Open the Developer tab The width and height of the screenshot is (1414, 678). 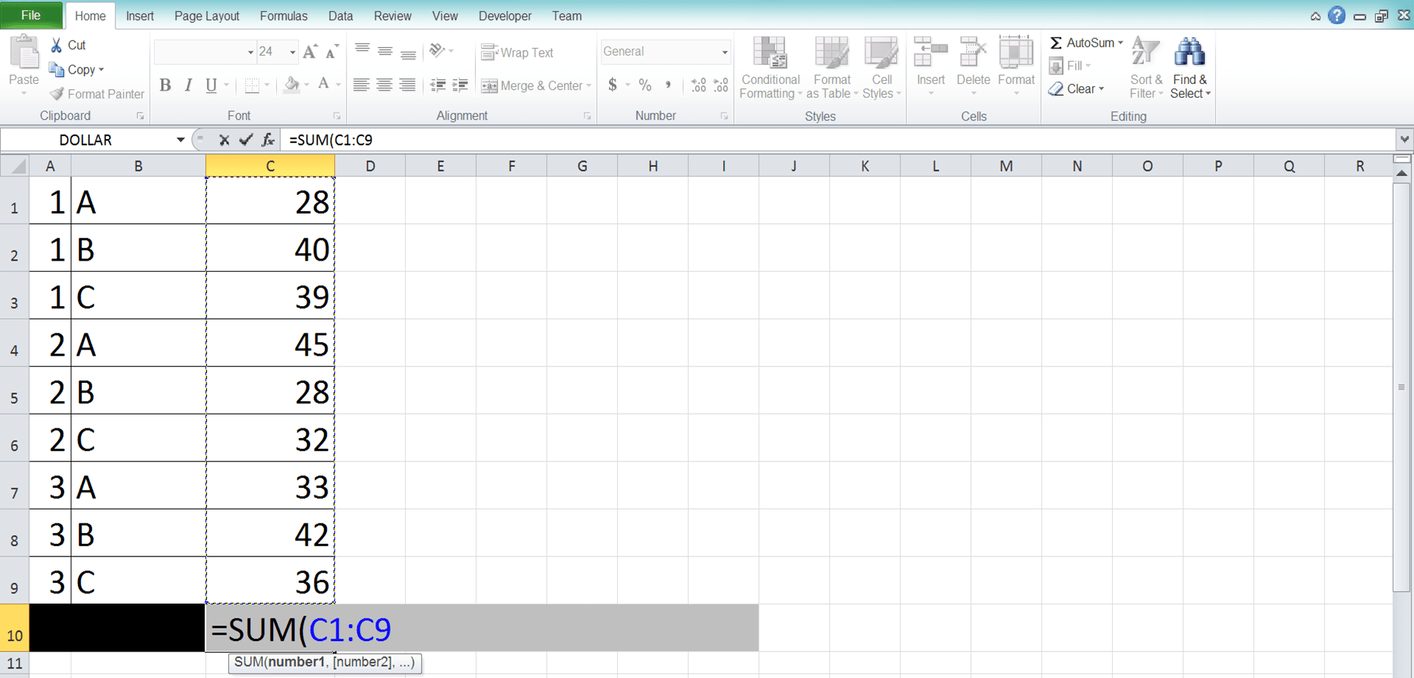504,15
